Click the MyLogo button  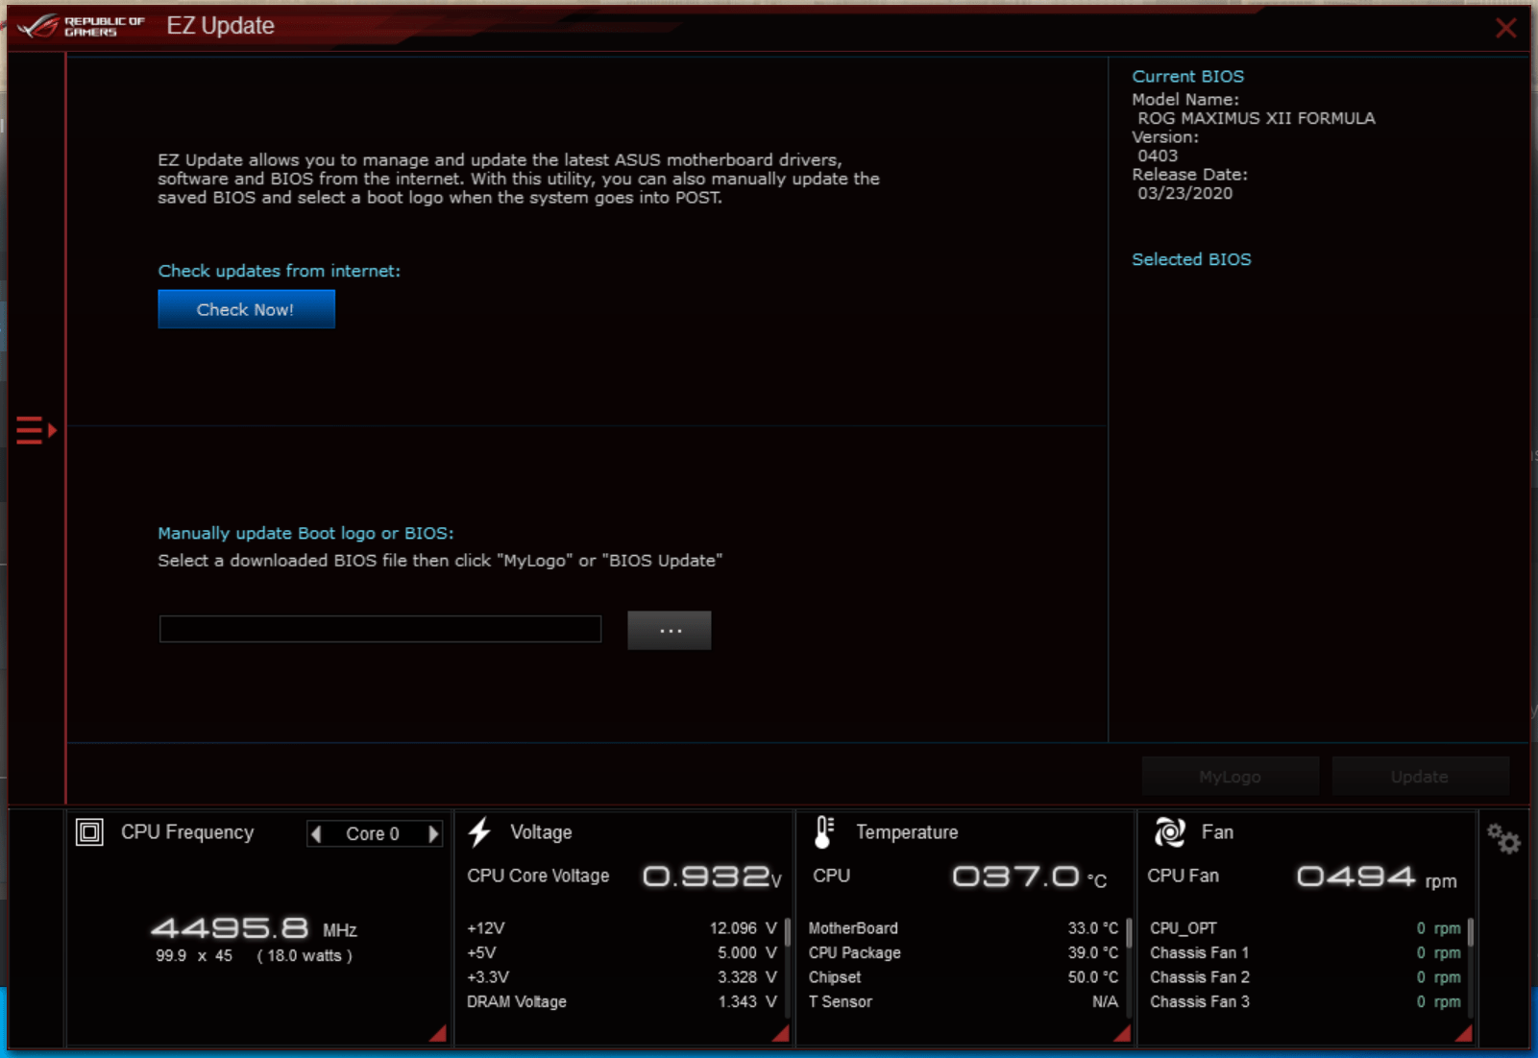pyautogui.click(x=1230, y=777)
